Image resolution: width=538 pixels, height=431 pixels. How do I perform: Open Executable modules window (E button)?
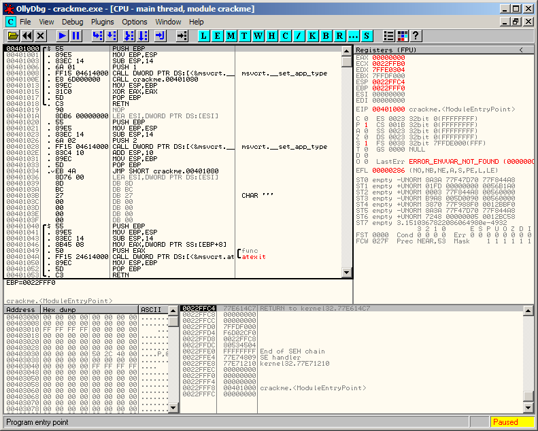(217, 35)
